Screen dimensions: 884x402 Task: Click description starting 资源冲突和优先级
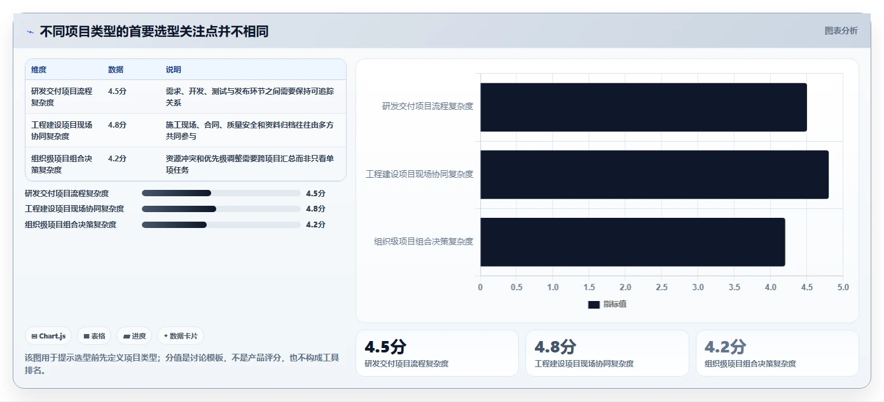[x=250, y=164]
